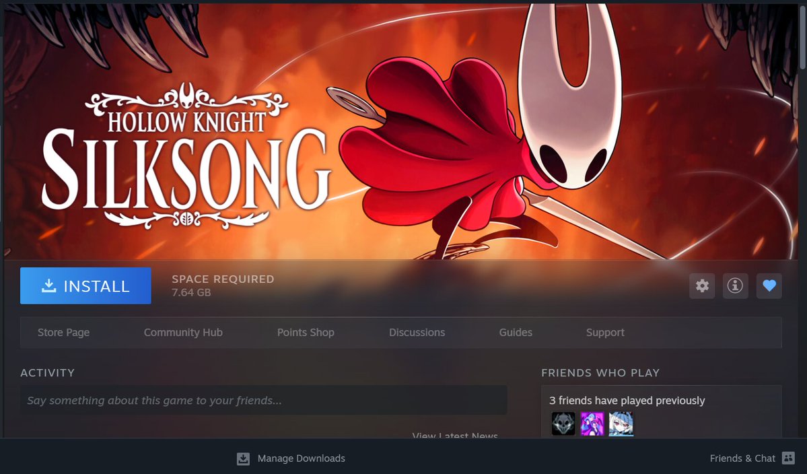
Task: Click the Hollow Knight Silksong logo in banner
Action: pyautogui.click(x=186, y=156)
